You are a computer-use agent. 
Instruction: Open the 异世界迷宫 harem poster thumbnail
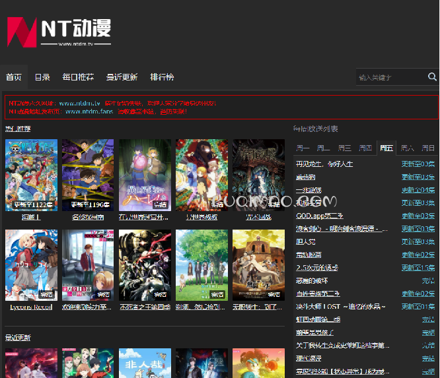pos(145,175)
